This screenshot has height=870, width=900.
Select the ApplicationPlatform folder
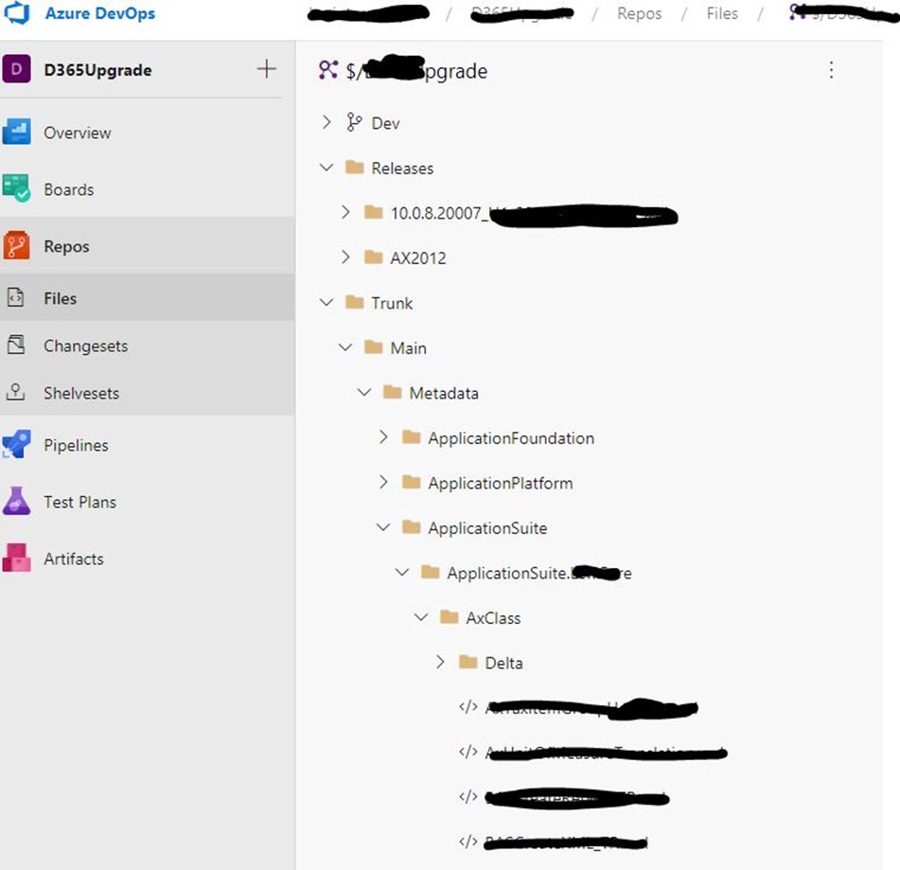pos(501,483)
